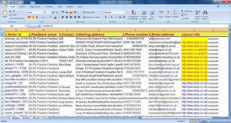Viewport: 231px width, 123px height.
Task: Align cell text left
Action: pos(63,17)
